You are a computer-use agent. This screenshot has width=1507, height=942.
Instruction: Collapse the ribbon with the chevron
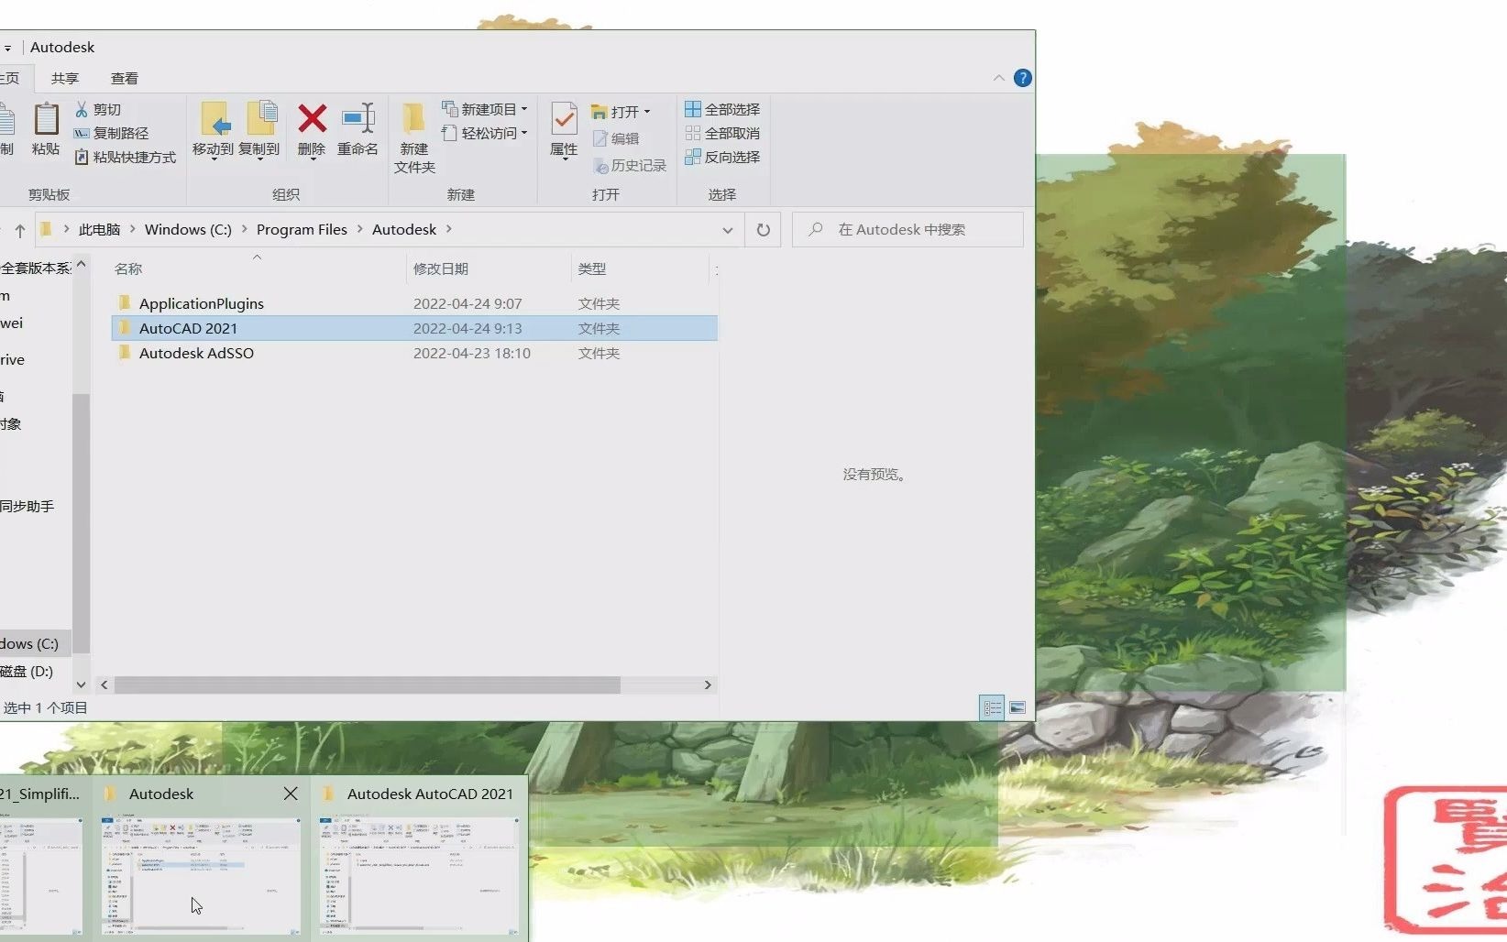tap(998, 78)
